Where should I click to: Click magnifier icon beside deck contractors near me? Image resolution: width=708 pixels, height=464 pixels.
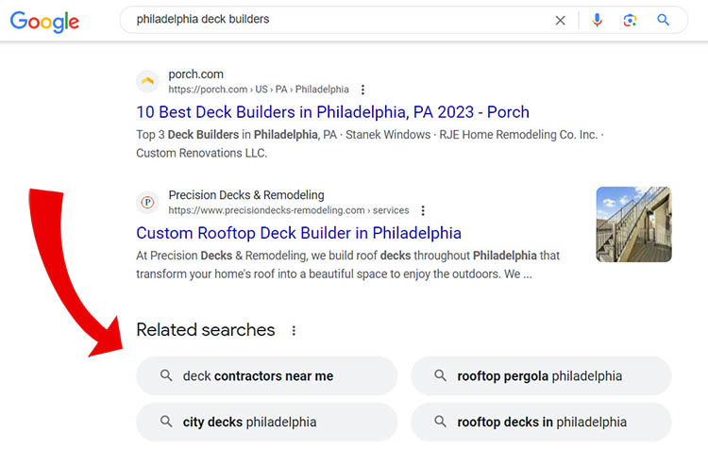166,375
